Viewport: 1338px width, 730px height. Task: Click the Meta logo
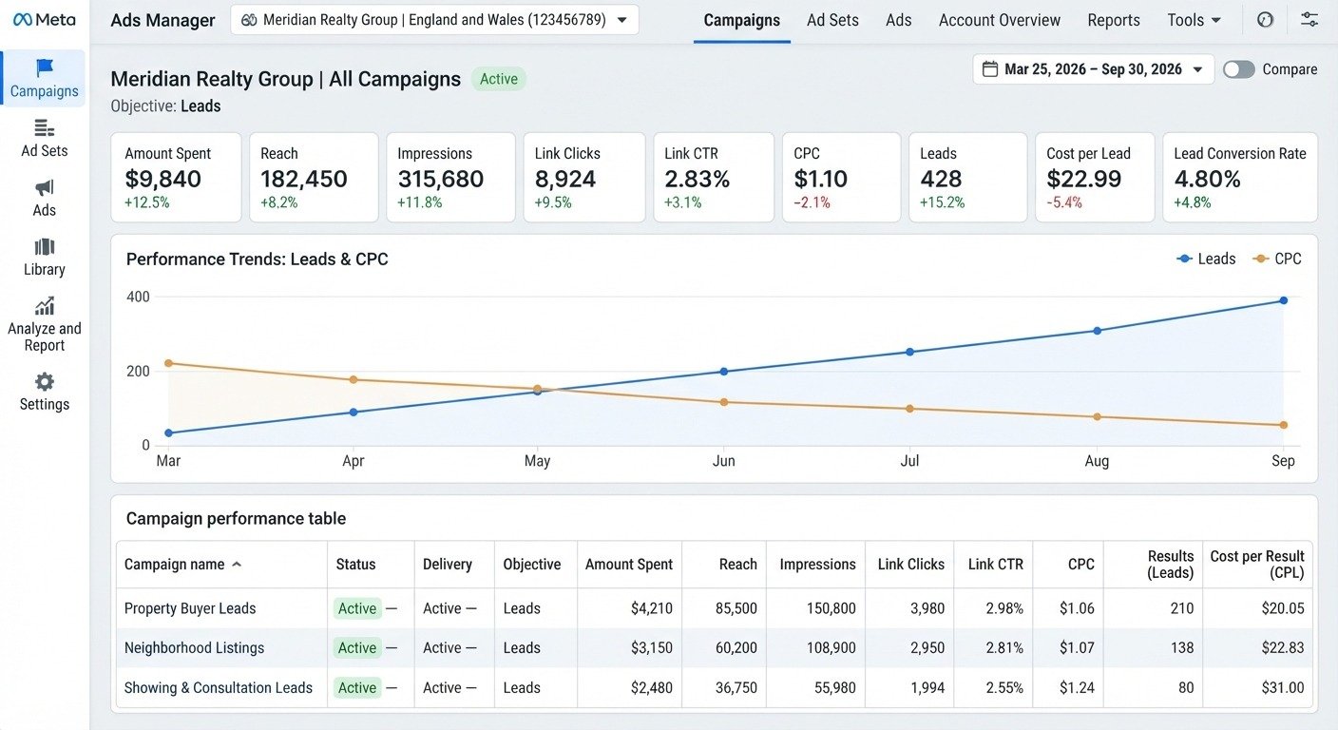(x=44, y=20)
